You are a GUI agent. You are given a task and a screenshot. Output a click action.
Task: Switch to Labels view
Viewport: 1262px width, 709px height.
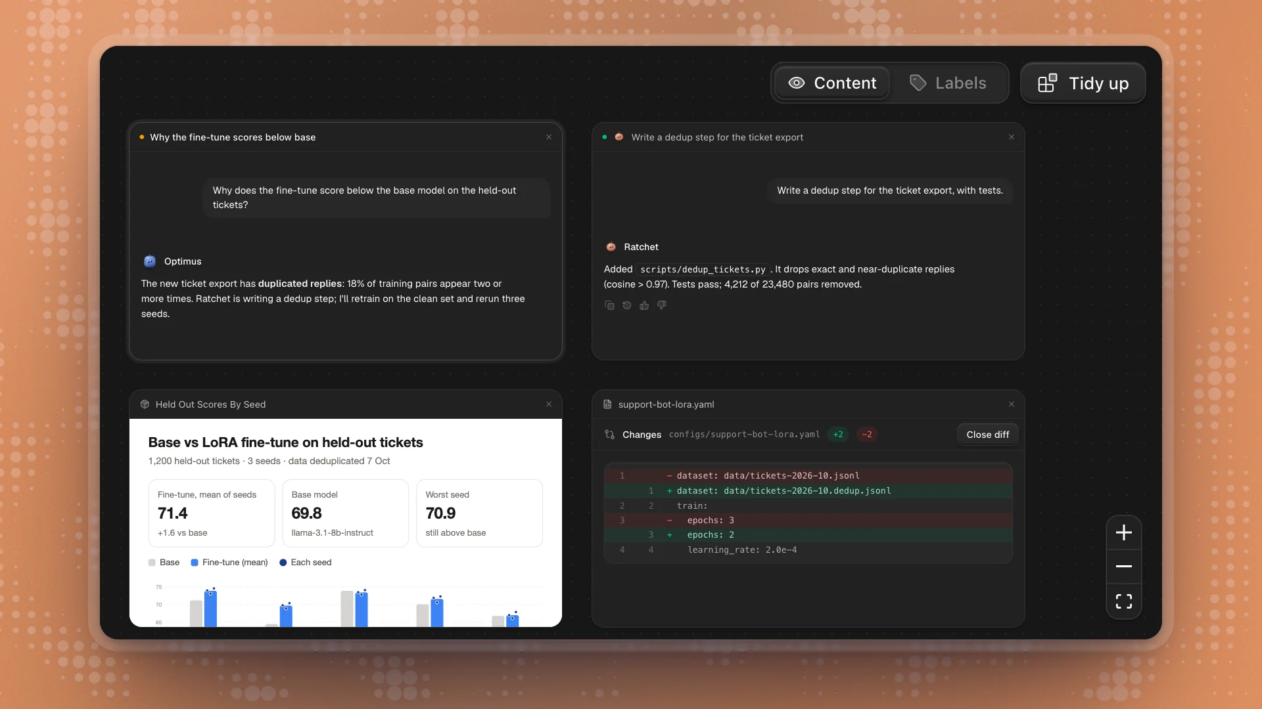tap(948, 83)
